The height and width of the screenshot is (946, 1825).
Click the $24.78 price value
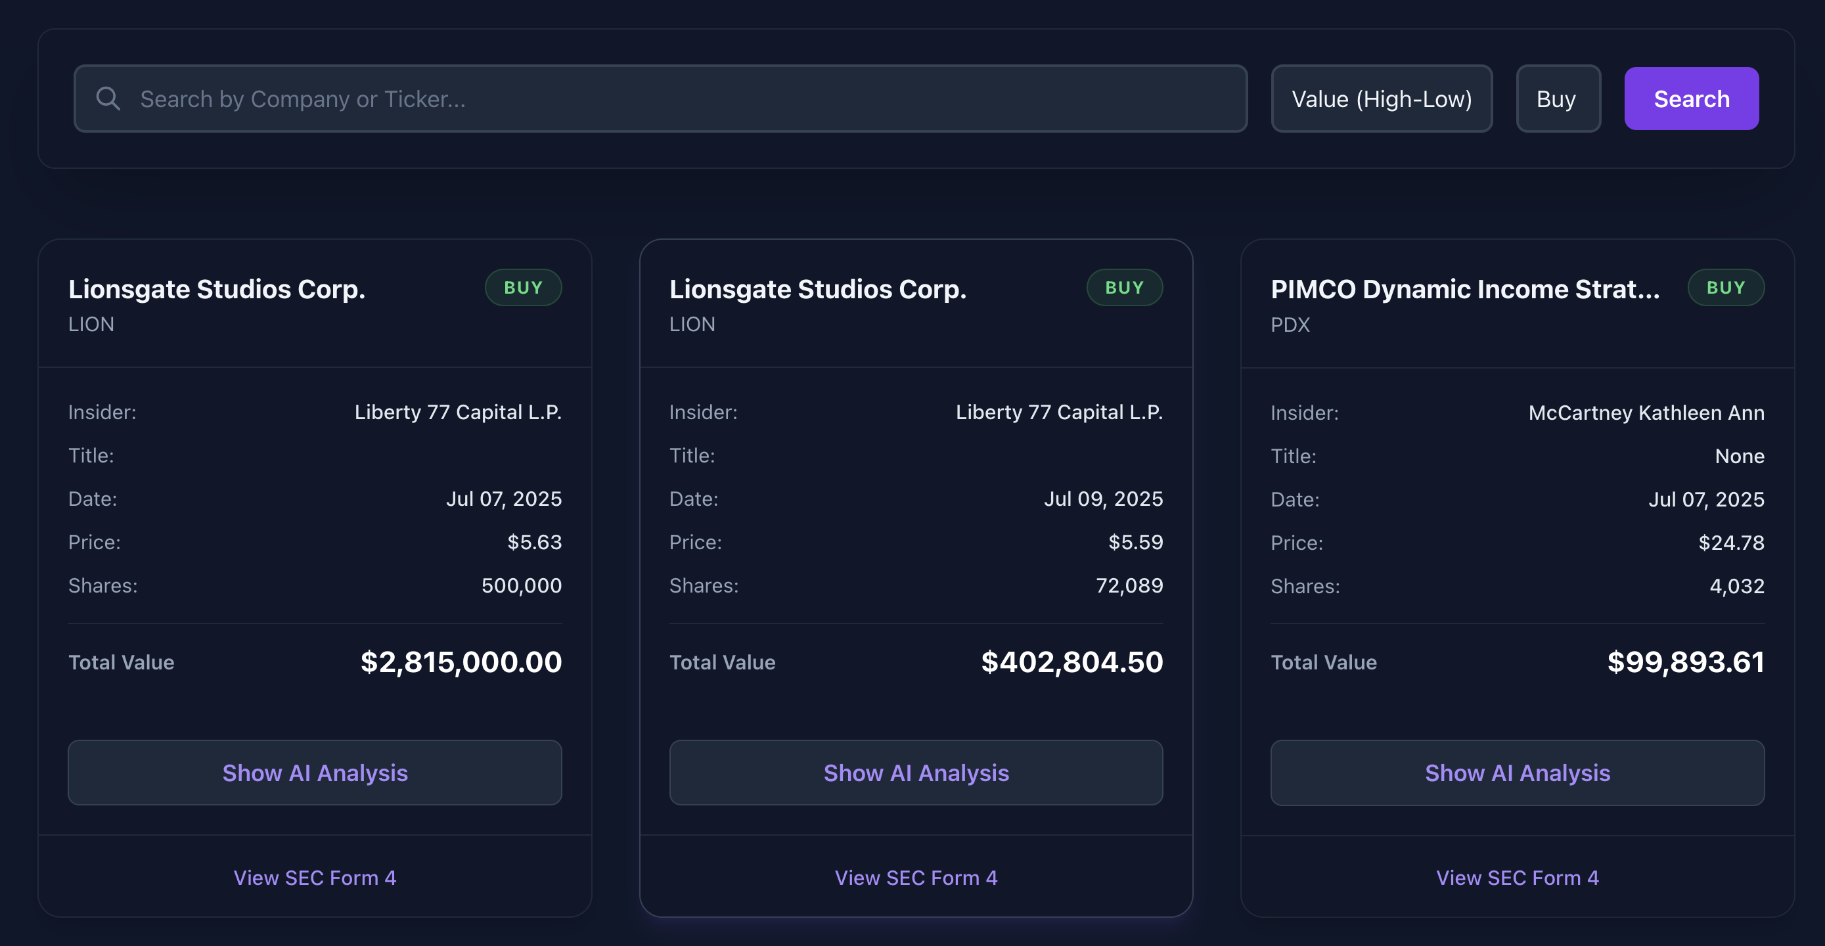click(x=1732, y=543)
